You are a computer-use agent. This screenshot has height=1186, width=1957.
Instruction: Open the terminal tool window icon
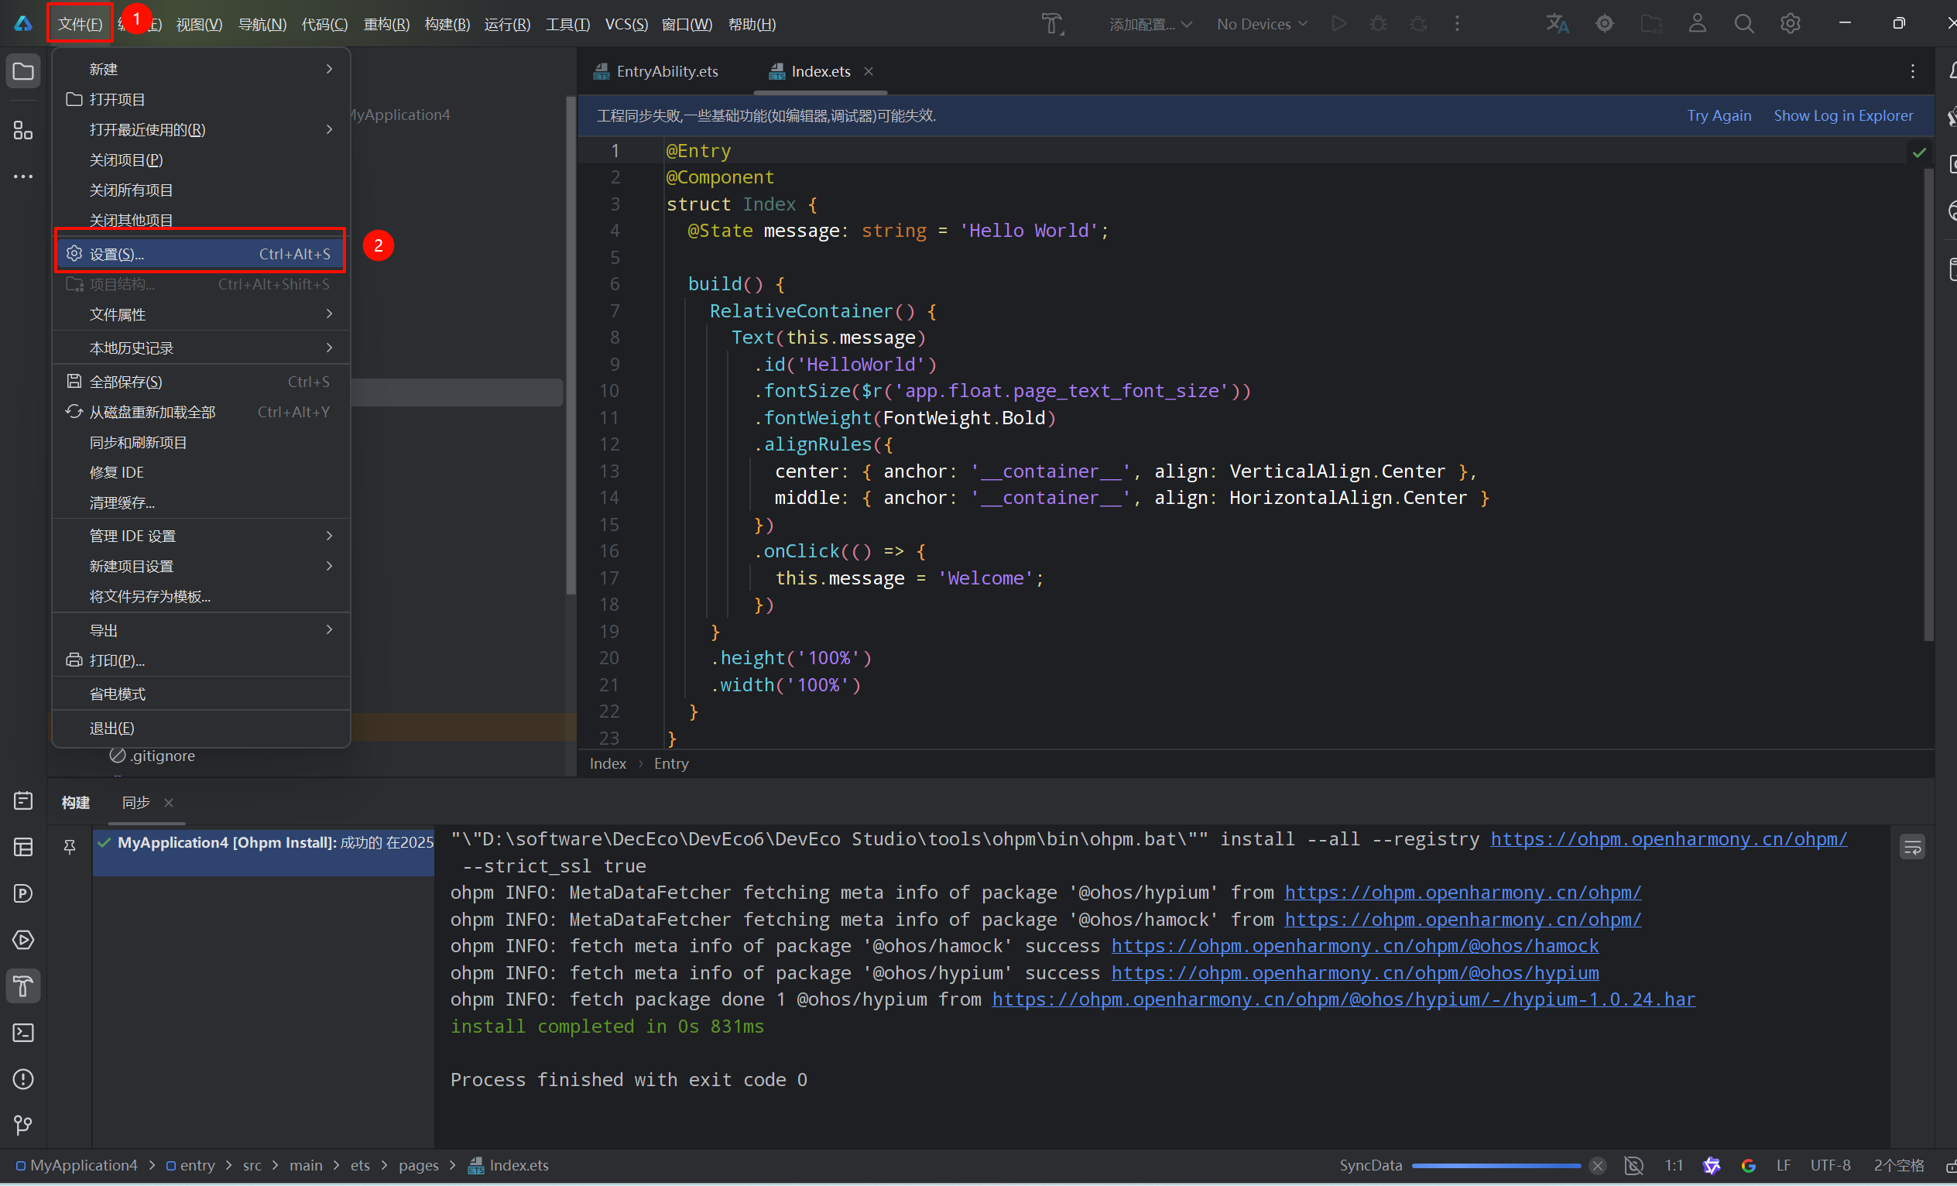[x=23, y=1033]
